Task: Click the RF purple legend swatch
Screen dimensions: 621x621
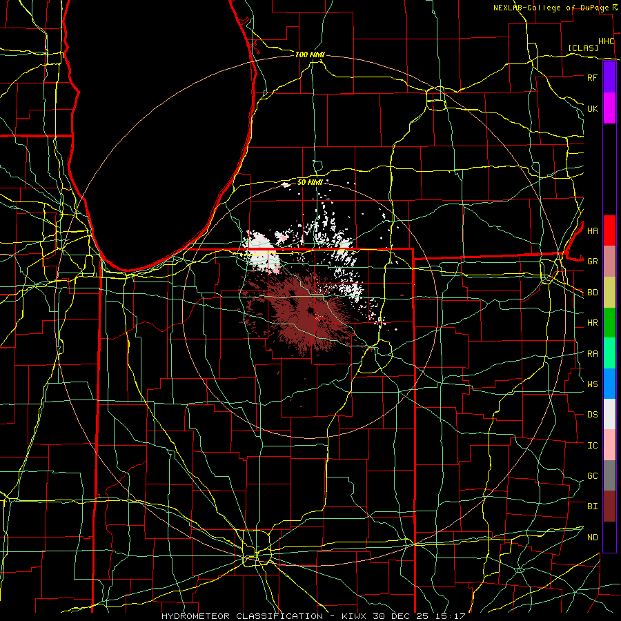Action: tap(609, 77)
